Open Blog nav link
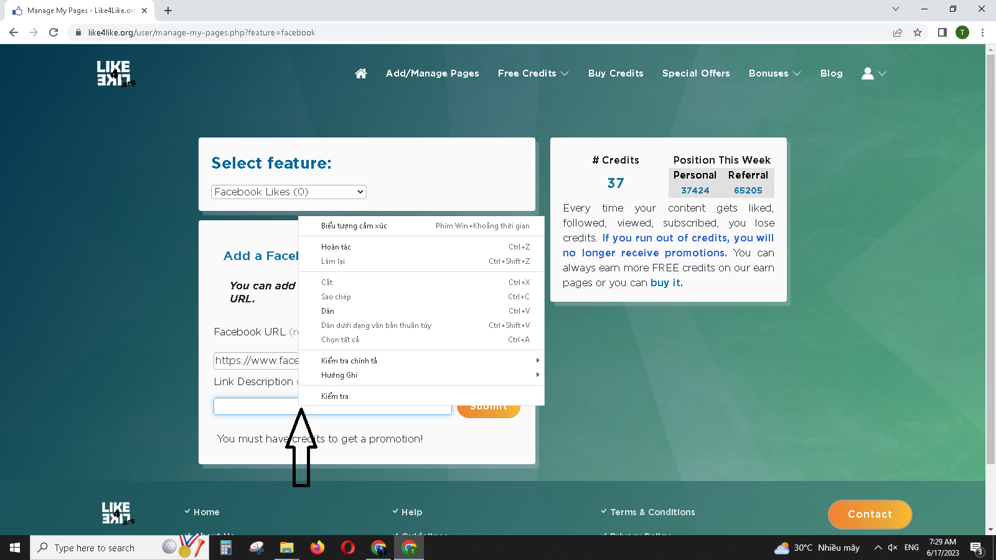This screenshot has height=560, width=996. [x=831, y=73]
